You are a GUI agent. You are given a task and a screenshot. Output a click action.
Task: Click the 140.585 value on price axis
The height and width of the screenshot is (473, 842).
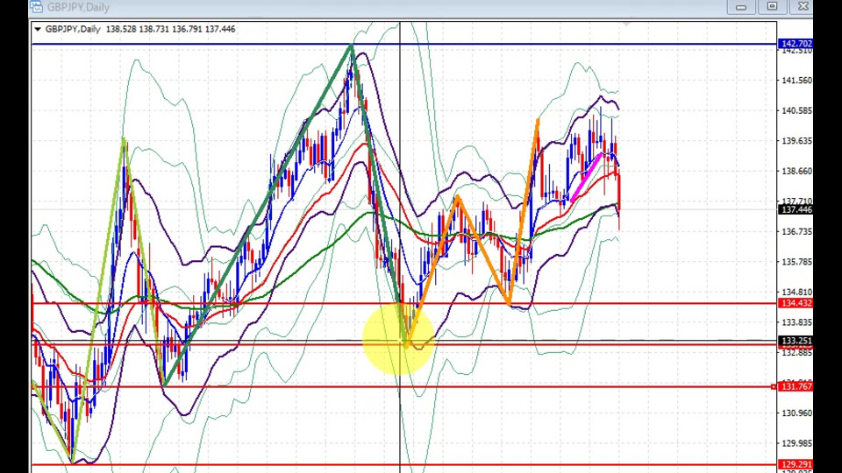796,110
